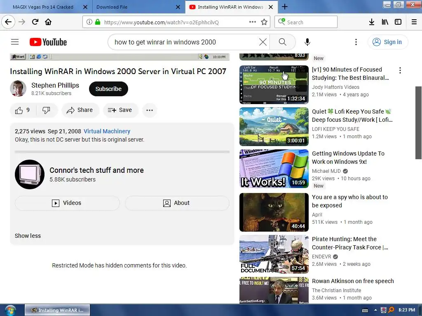Switch to MAGIX Vegas Pro 14 Cracked tab
This screenshot has width=422, height=316.
click(43, 7)
